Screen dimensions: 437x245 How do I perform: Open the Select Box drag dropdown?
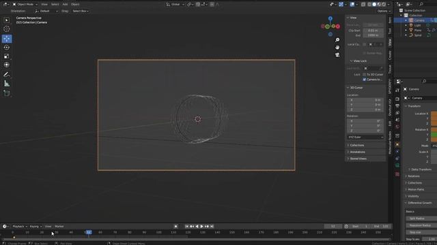tap(81, 11)
